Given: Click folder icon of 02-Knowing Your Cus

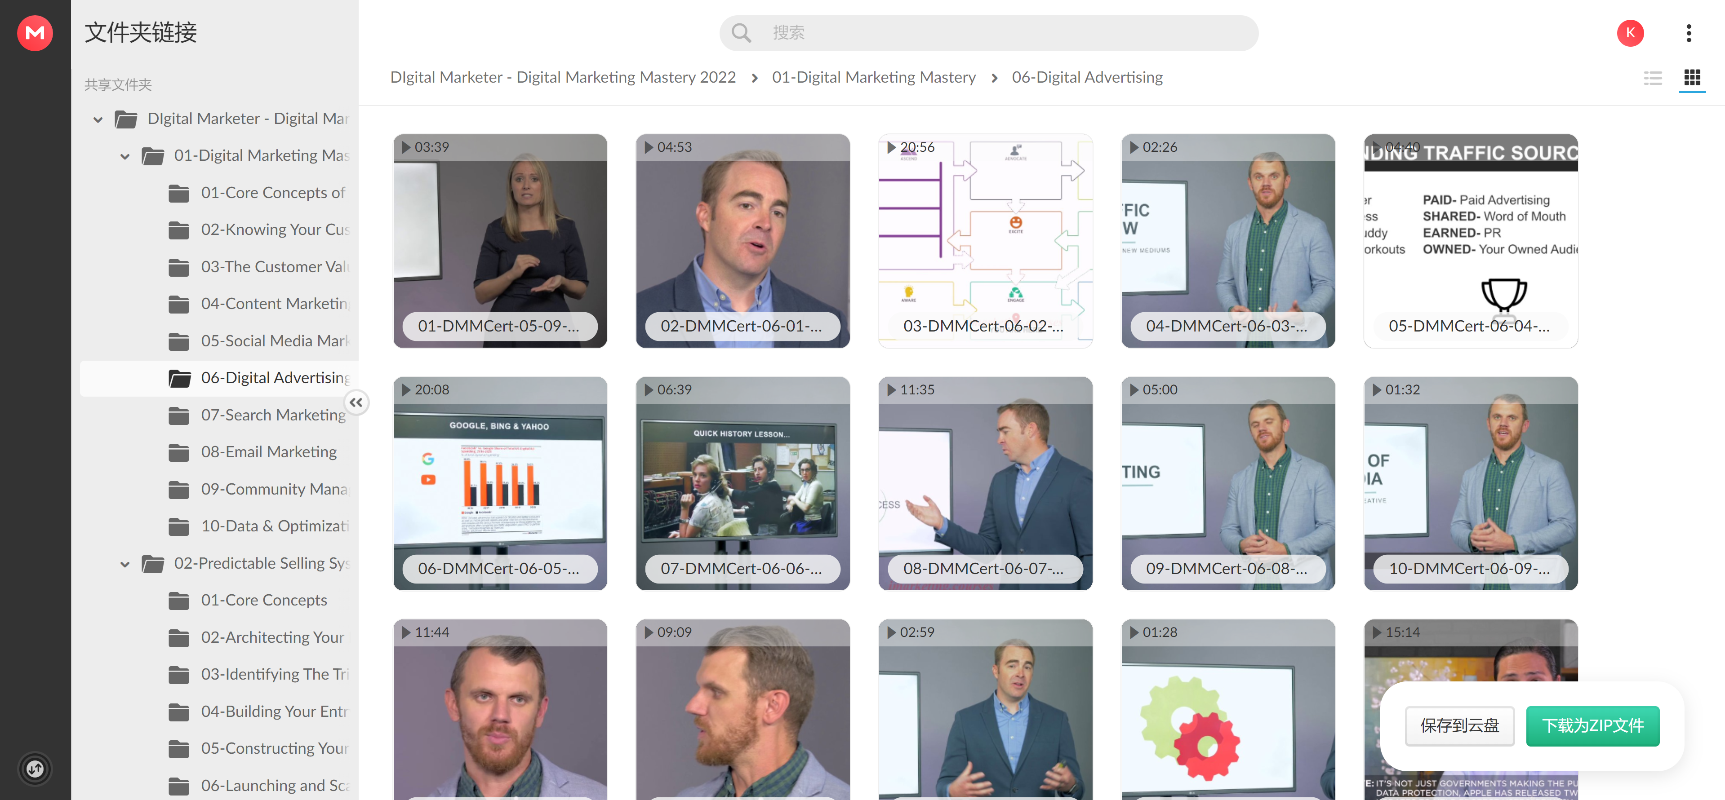Looking at the screenshot, I should click(178, 230).
